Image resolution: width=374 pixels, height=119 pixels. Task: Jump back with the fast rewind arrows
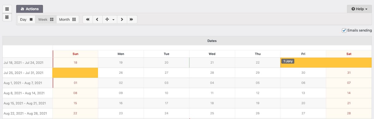pyautogui.click(x=88, y=20)
